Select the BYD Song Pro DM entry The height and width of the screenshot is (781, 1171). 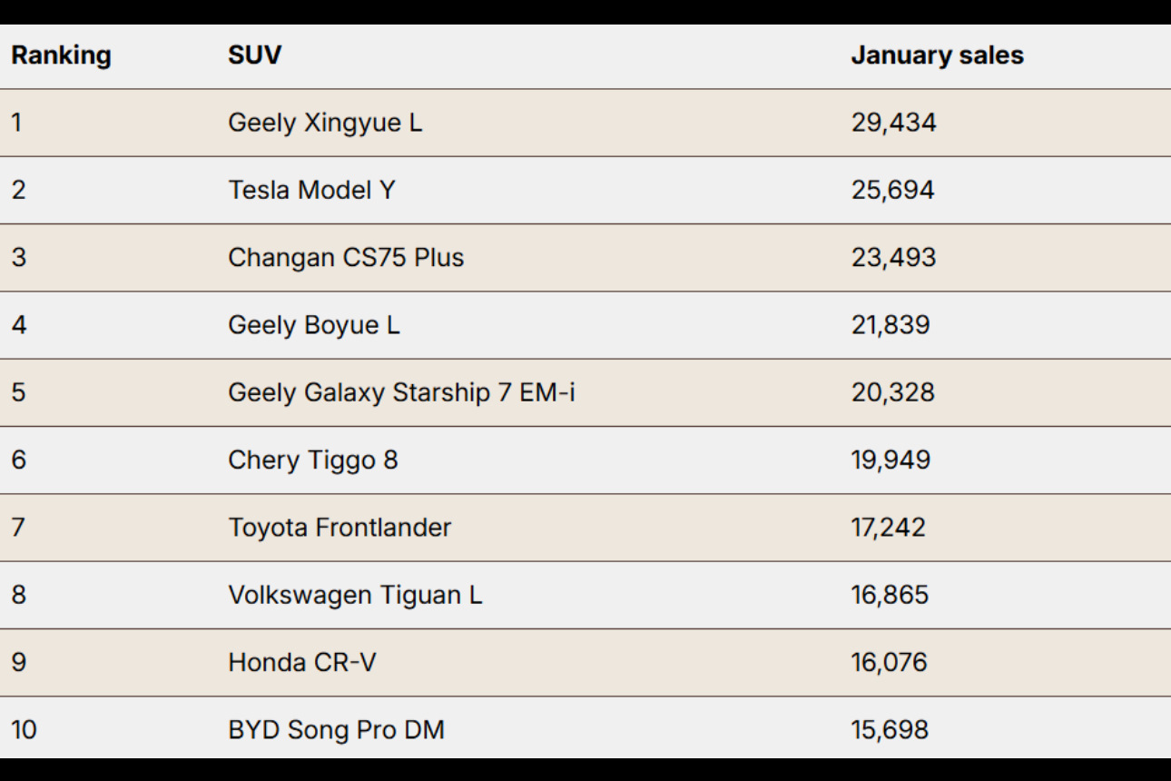(336, 729)
